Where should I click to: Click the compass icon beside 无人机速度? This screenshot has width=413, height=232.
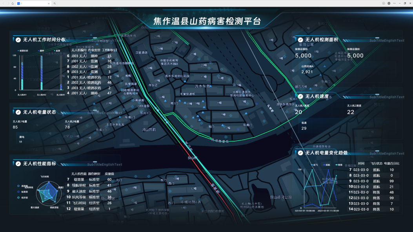point(300,96)
